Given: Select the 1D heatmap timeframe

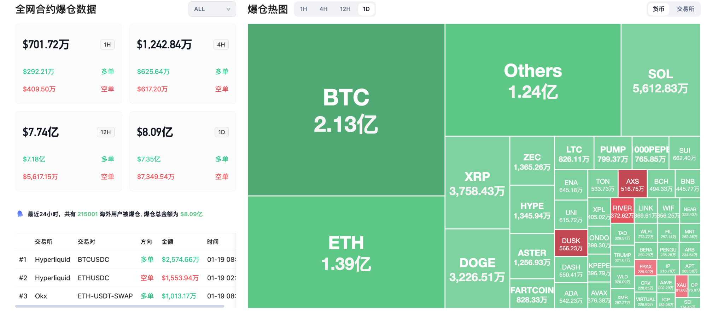Looking at the screenshot, I should 366,9.
